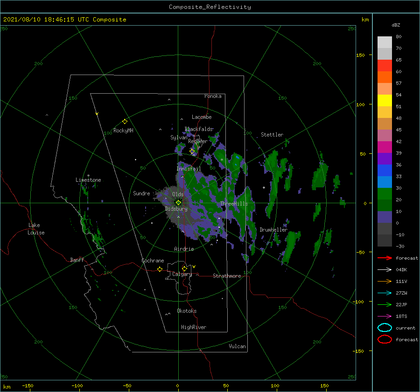Screen dimensions: 420x392
Task: Click the yellow V marker northwest of RockyMH
Action: [97, 114]
